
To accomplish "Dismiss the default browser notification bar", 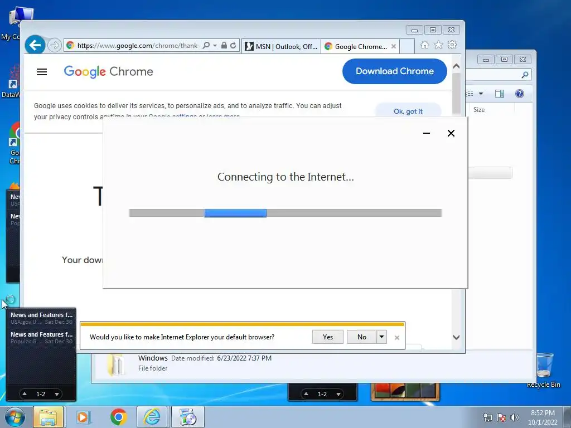I will point(397,338).
